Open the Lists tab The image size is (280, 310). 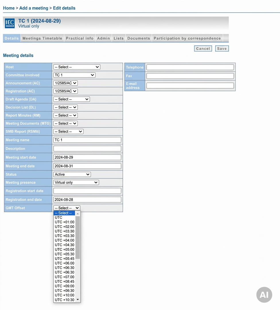click(118, 38)
